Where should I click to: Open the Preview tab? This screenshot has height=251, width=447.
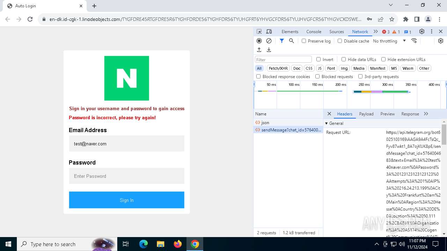coord(388,114)
